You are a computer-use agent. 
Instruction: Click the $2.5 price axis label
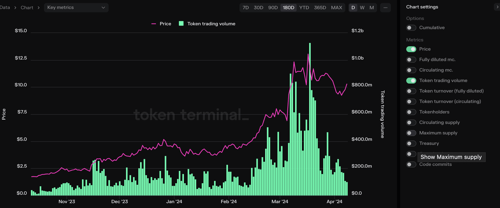pos(22,166)
